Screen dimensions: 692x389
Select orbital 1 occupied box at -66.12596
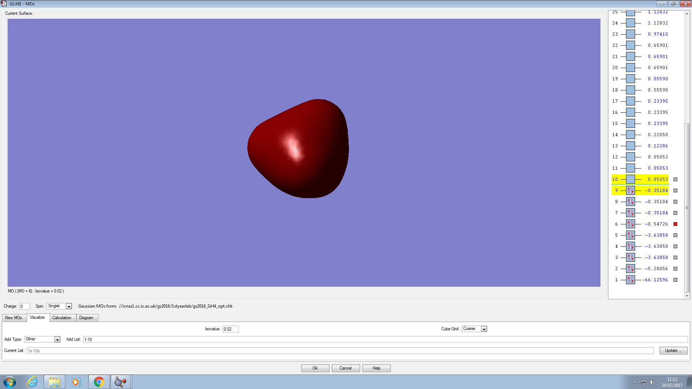click(x=630, y=280)
